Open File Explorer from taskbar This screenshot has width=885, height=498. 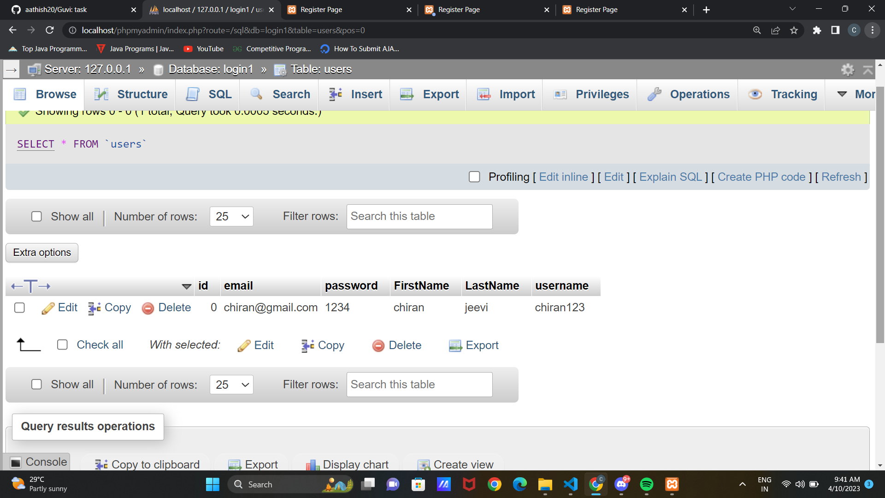(x=545, y=484)
